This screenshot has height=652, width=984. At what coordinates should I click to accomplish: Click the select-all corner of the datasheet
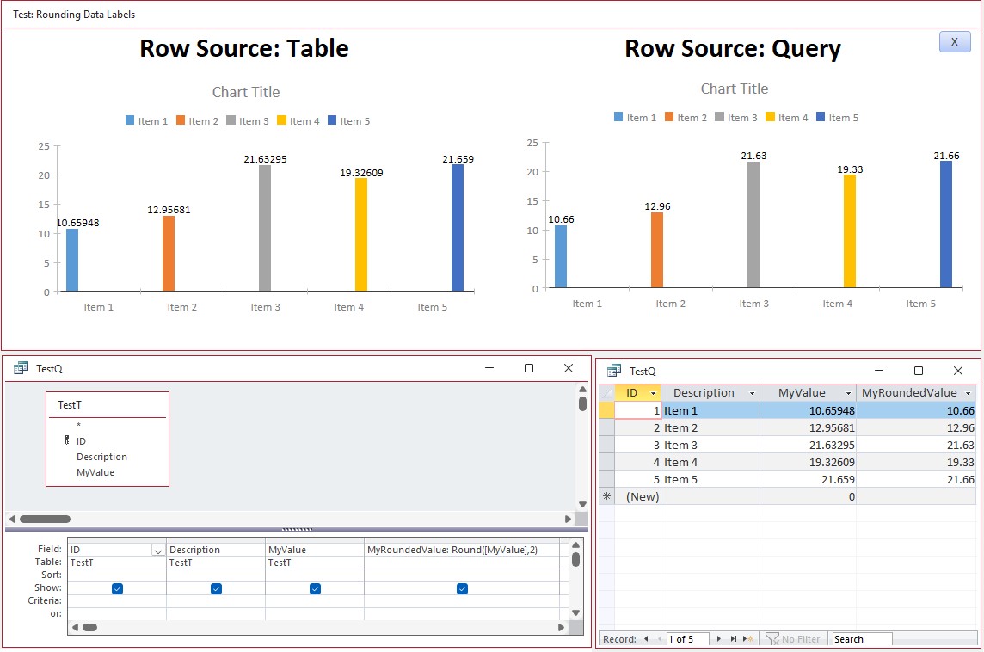click(606, 393)
